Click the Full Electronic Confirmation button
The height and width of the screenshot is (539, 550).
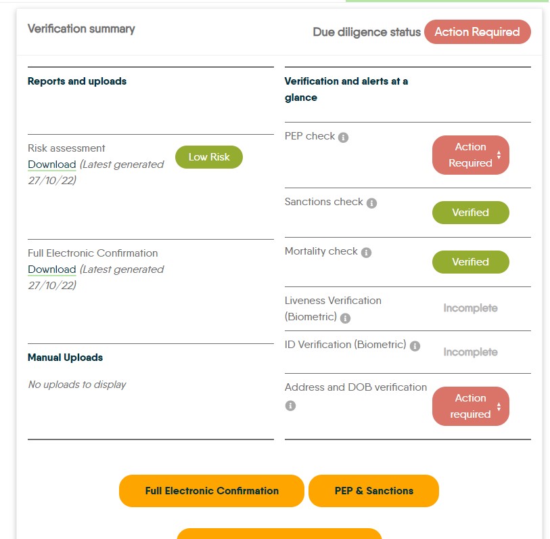[x=212, y=491]
